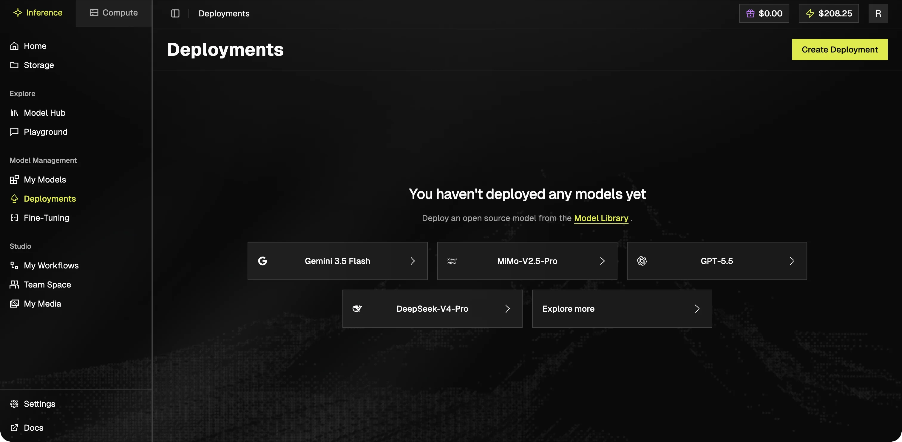Click the Studio section heading

coord(20,246)
